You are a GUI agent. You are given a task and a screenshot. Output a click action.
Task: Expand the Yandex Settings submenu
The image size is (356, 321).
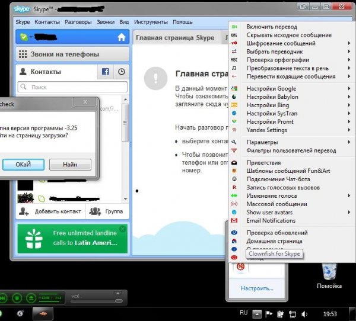pos(349,130)
